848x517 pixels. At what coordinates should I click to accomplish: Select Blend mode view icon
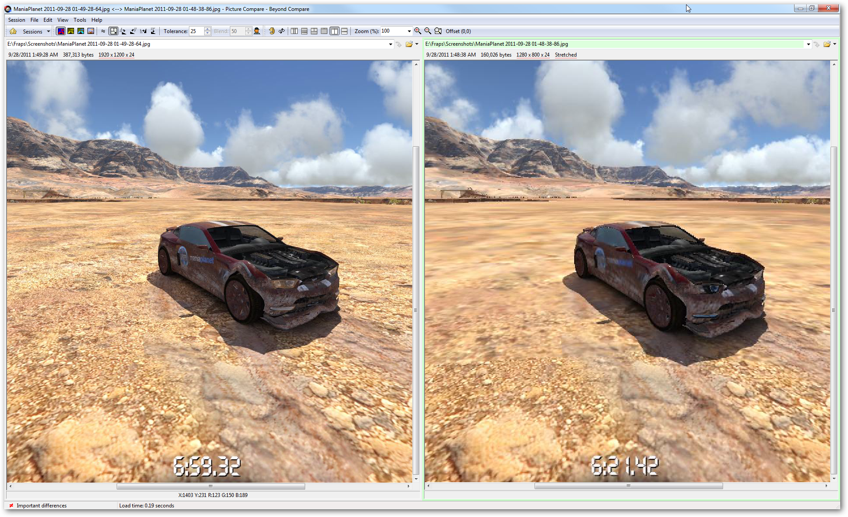click(x=91, y=31)
